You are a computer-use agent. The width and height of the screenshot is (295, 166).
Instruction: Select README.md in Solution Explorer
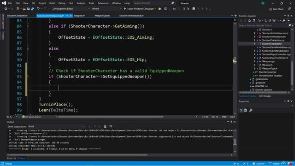(262, 86)
